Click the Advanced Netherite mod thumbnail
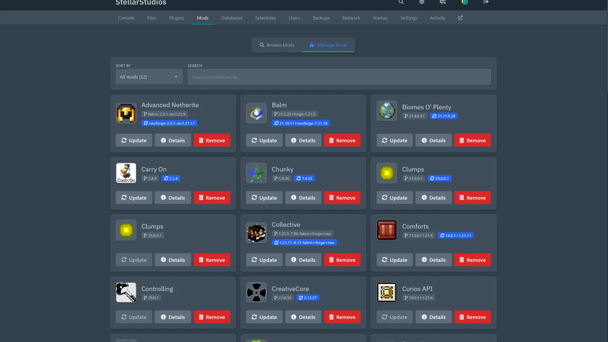 tap(126, 113)
